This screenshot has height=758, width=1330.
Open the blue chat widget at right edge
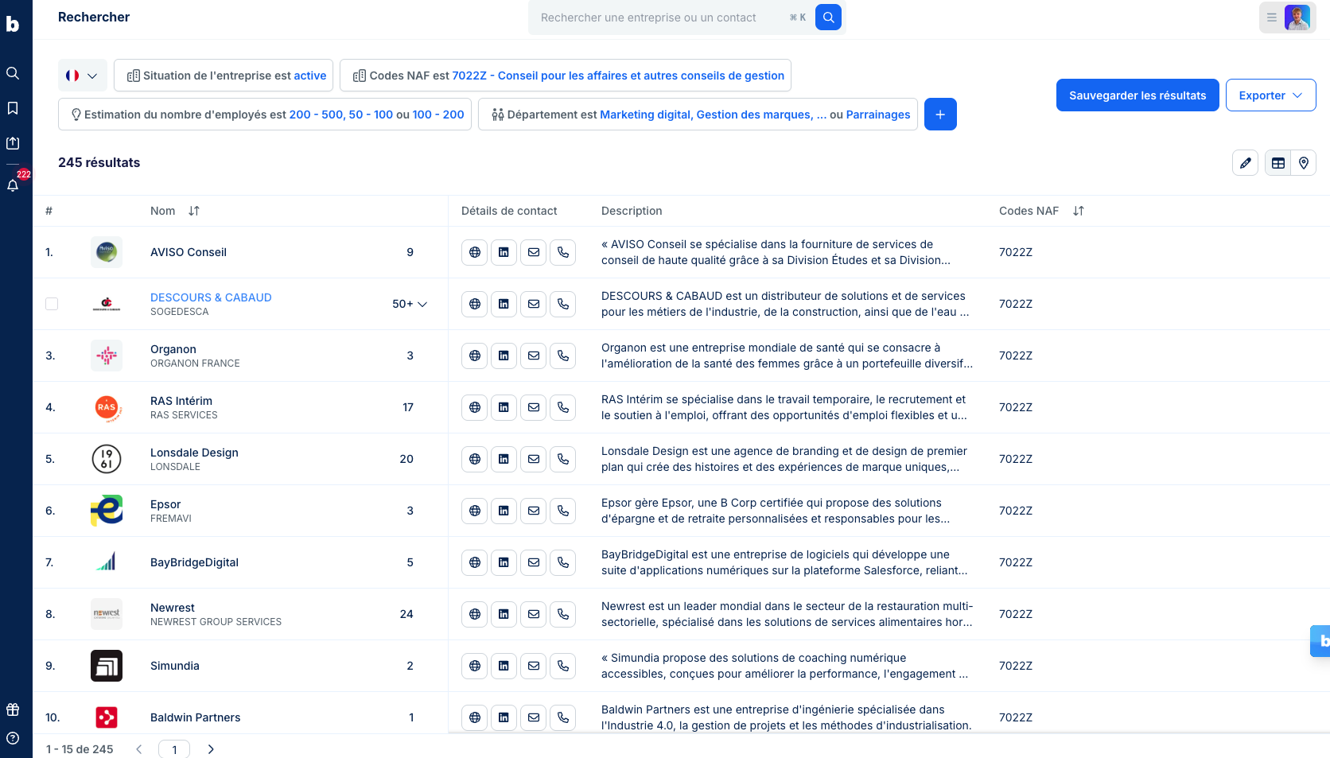coord(1320,640)
